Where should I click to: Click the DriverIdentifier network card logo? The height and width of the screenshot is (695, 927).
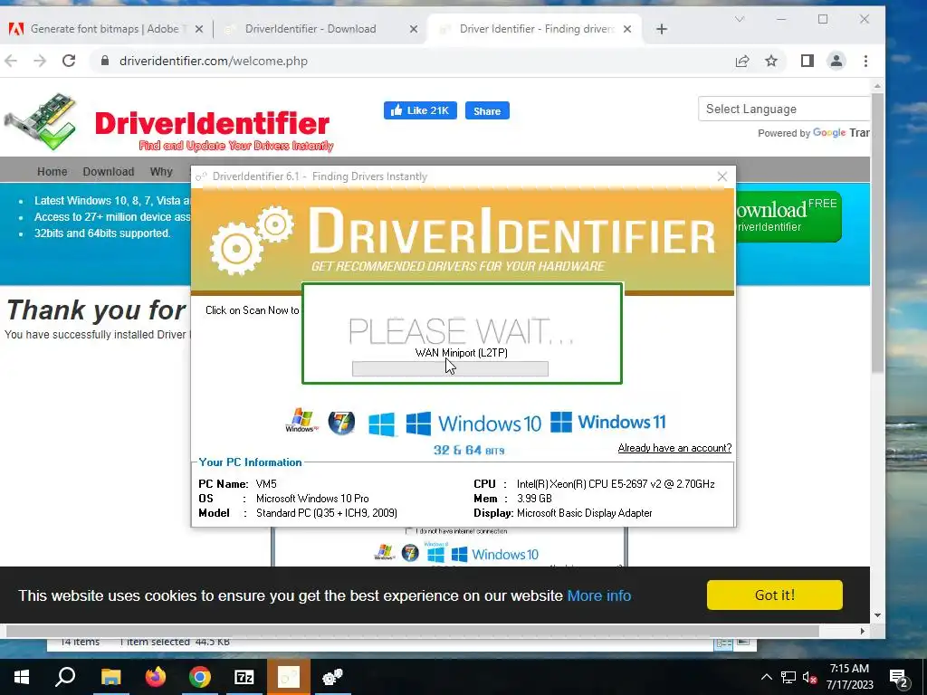(41, 122)
